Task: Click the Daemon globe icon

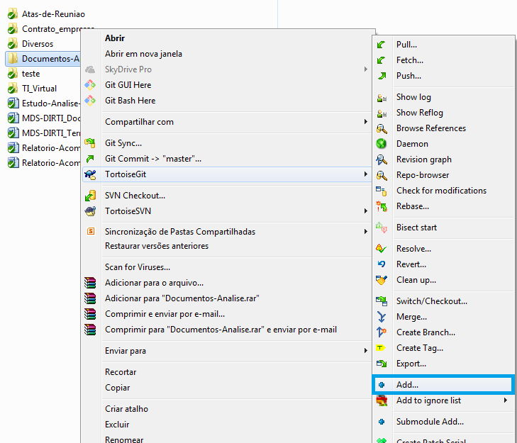Action: coord(382,144)
